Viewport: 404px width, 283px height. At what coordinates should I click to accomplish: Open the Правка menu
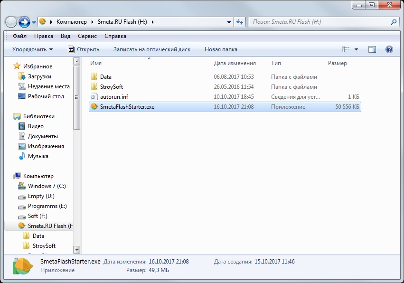tap(44, 36)
